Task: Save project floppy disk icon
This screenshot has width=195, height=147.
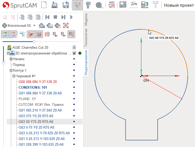Action: (x=66, y=5)
